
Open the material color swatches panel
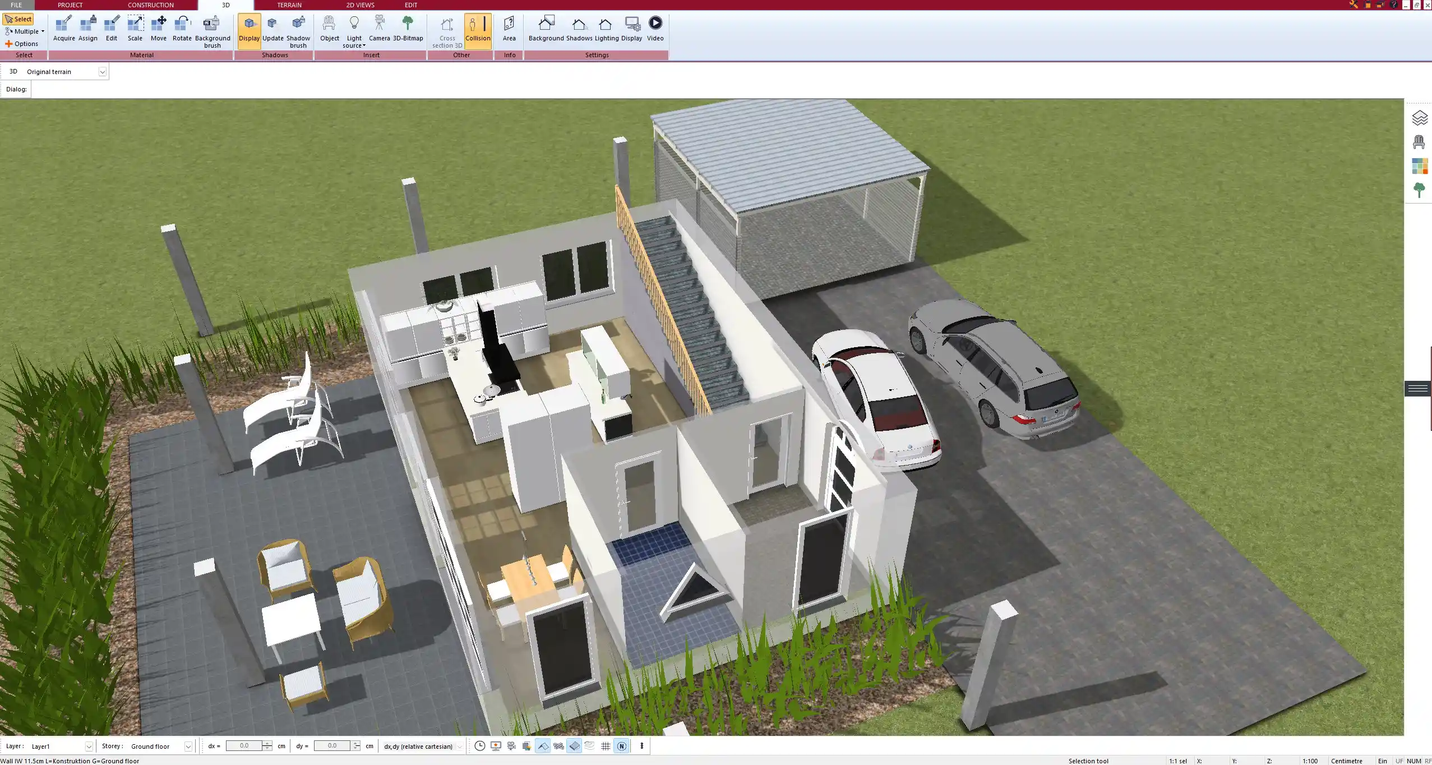[x=1420, y=165]
